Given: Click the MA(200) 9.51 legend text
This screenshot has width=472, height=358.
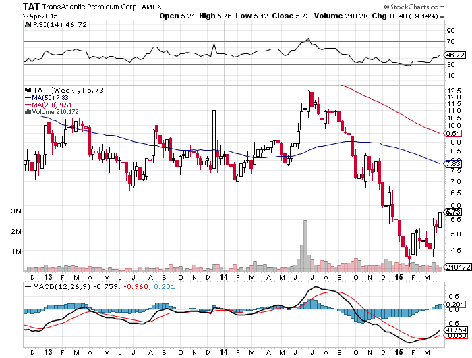Looking at the screenshot, I should 52,105.
